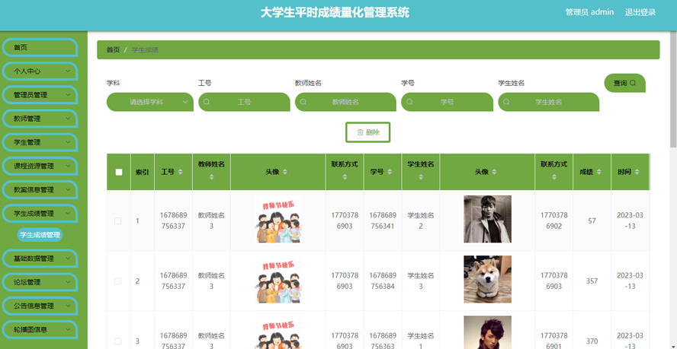Click the 学生成绩 breadcrumb item
This screenshot has height=349, width=677.
point(145,50)
